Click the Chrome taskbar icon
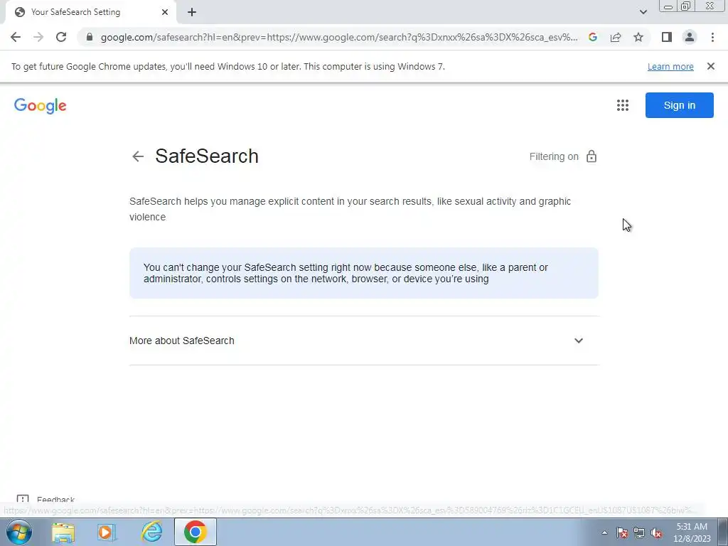The width and height of the screenshot is (728, 546). pos(196,532)
